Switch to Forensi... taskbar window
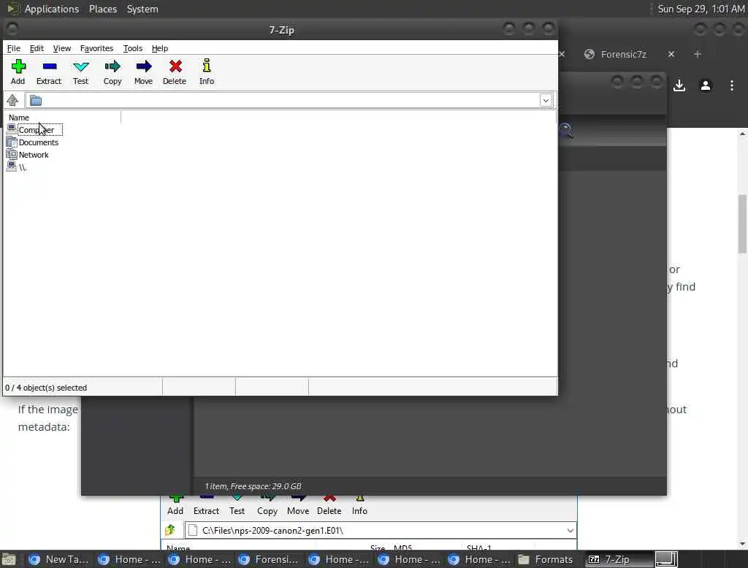 (x=269, y=559)
